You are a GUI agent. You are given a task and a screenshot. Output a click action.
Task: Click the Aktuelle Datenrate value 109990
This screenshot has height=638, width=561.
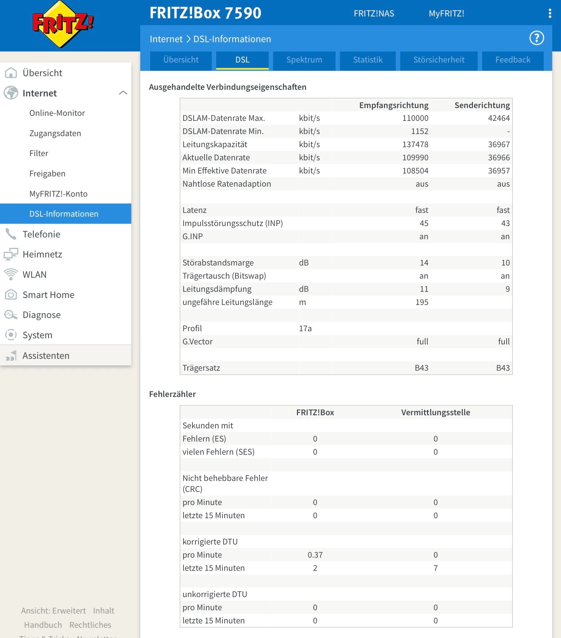415,157
